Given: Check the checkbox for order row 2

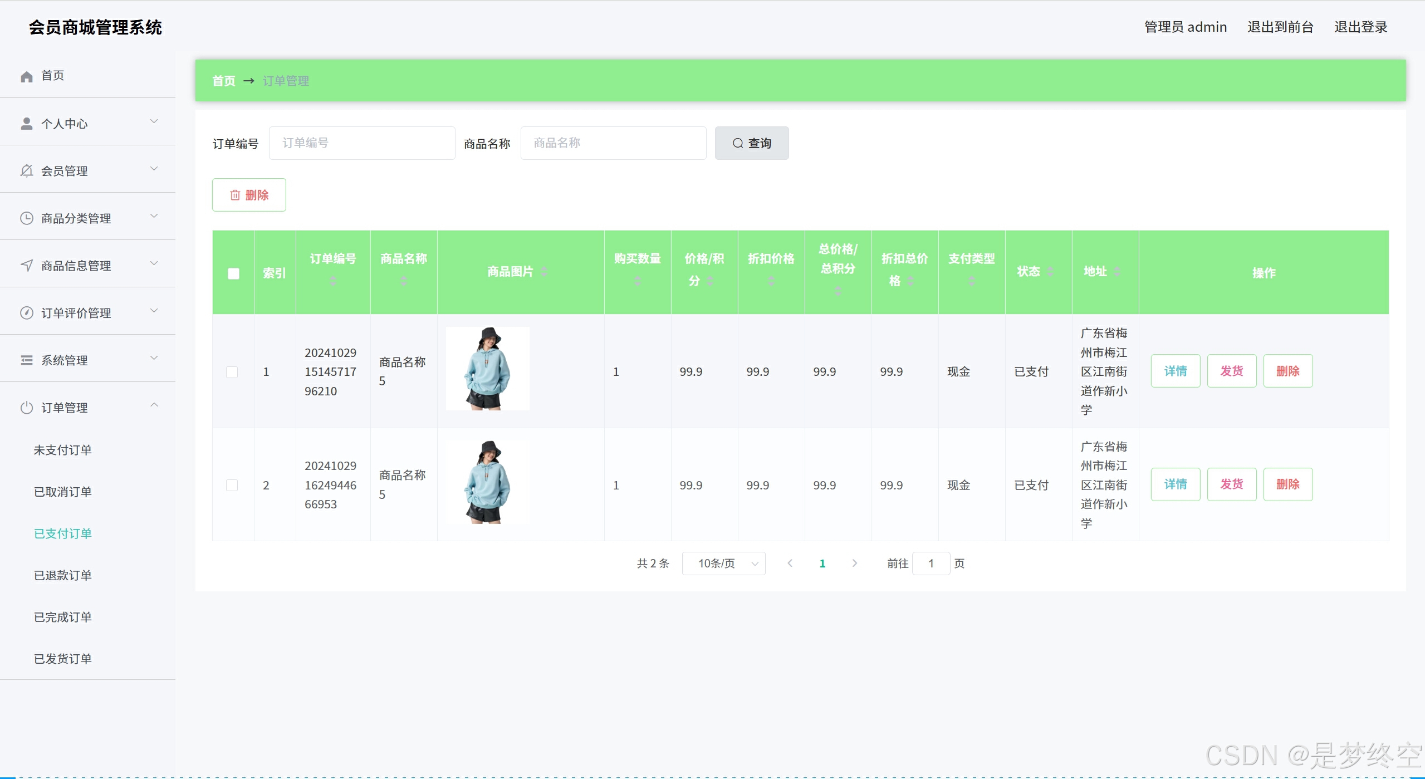Looking at the screenshot, I should click(232, 485).
